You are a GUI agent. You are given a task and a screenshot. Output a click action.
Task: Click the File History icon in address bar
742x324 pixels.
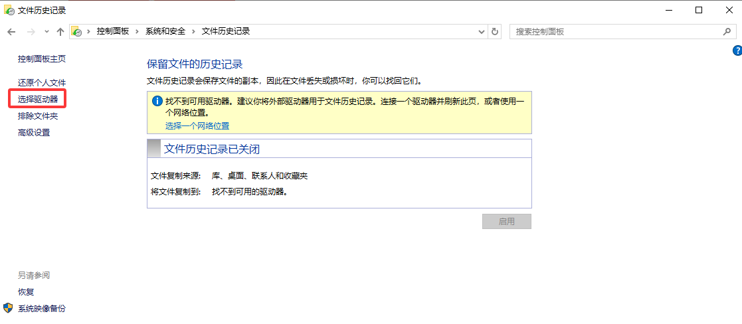pyautogui.click(x=76, y=32)
